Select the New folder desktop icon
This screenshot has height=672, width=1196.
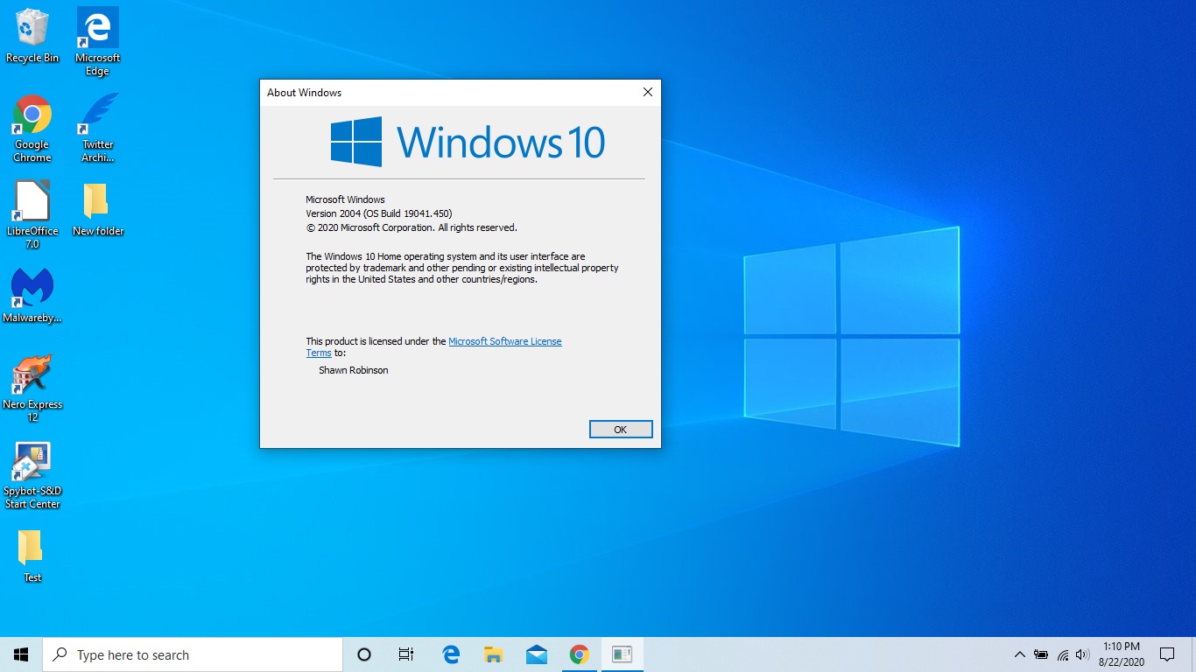point(98,209)
